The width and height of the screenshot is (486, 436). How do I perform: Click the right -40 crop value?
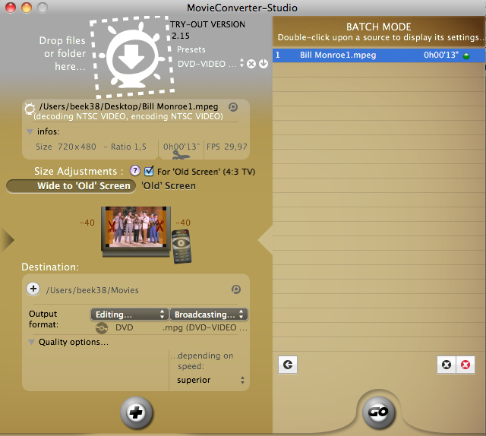(x=183, y=223)
